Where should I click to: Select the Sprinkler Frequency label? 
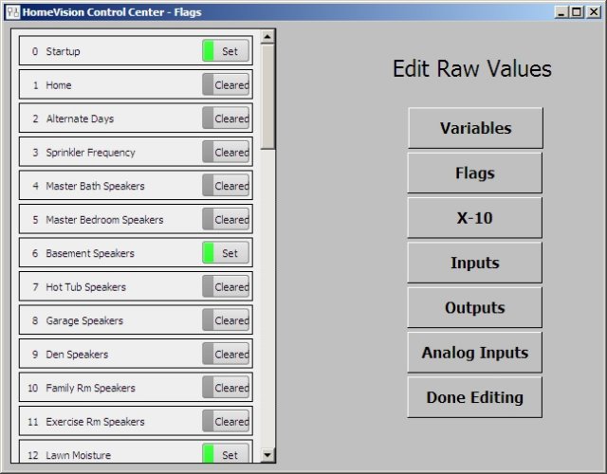[91, 153]
